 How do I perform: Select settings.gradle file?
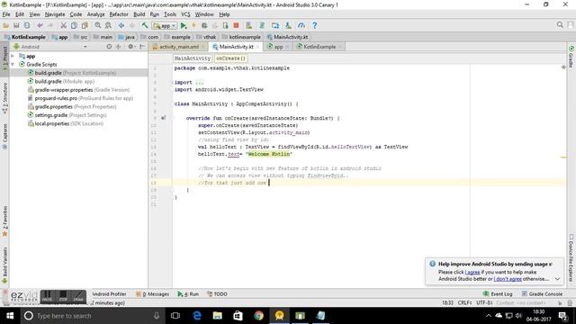[x=67, y=115]
